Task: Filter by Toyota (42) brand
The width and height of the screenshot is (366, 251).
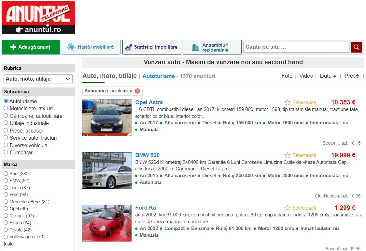Action: click(x=6, y=230)
